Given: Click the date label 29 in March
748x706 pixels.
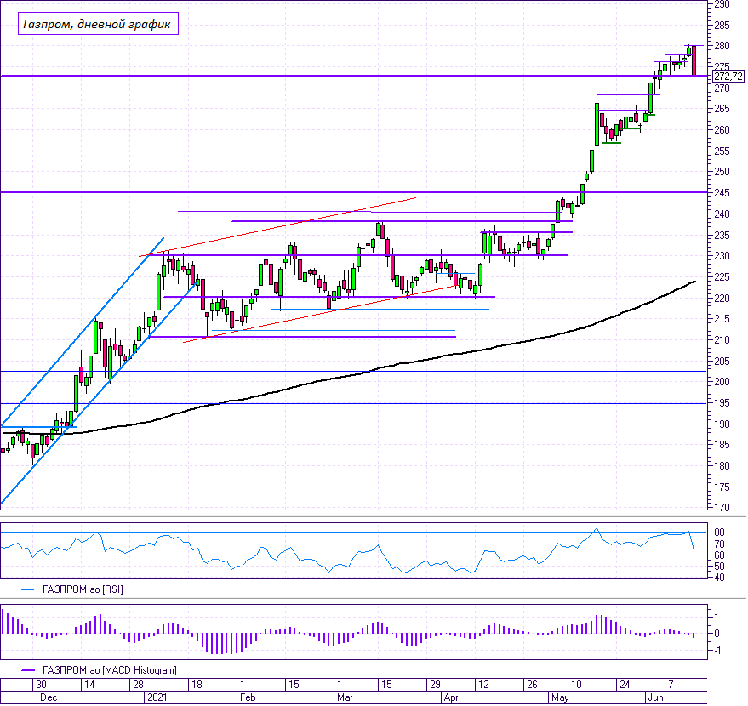Looking at the screenshot, I should click(435, 685).
